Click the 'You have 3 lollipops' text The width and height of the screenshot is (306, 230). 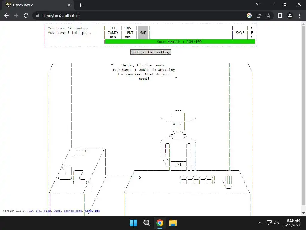69,33
